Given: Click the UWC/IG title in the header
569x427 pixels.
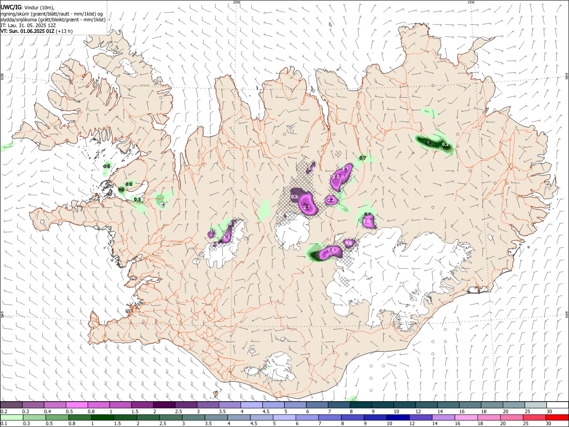Looking at the screenshot, I should coord(11,7).
